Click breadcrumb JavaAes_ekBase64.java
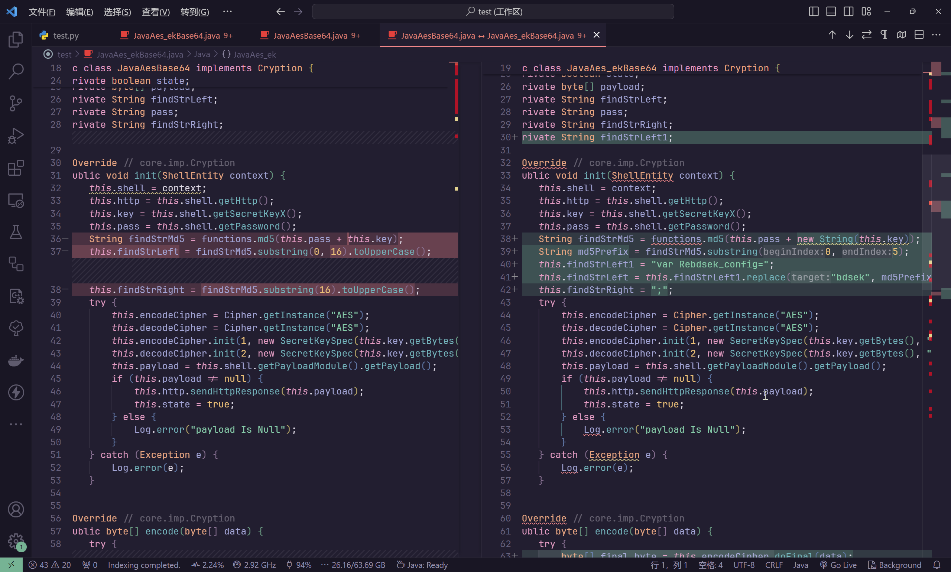This screenshot has width=951, height=572. [140, 55]
